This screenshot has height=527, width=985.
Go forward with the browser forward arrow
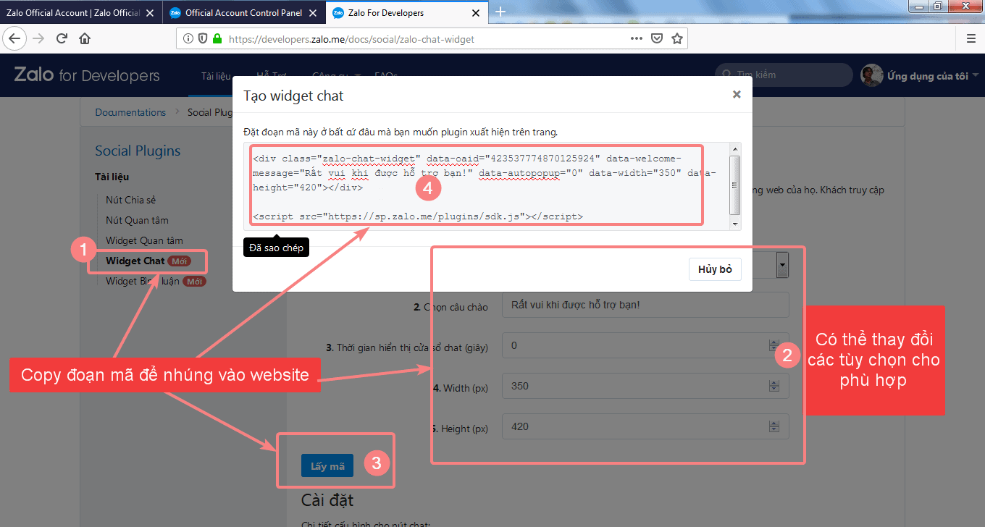38,38
